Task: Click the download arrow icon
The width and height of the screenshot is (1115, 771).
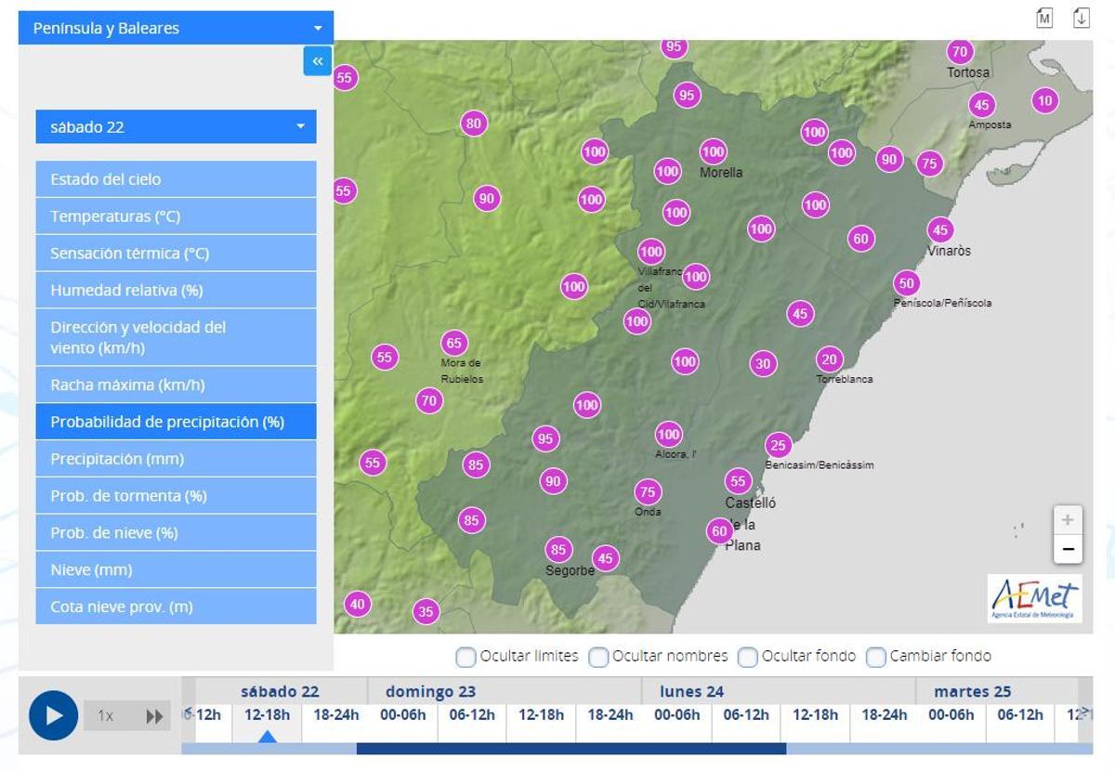Action: 1081,18
